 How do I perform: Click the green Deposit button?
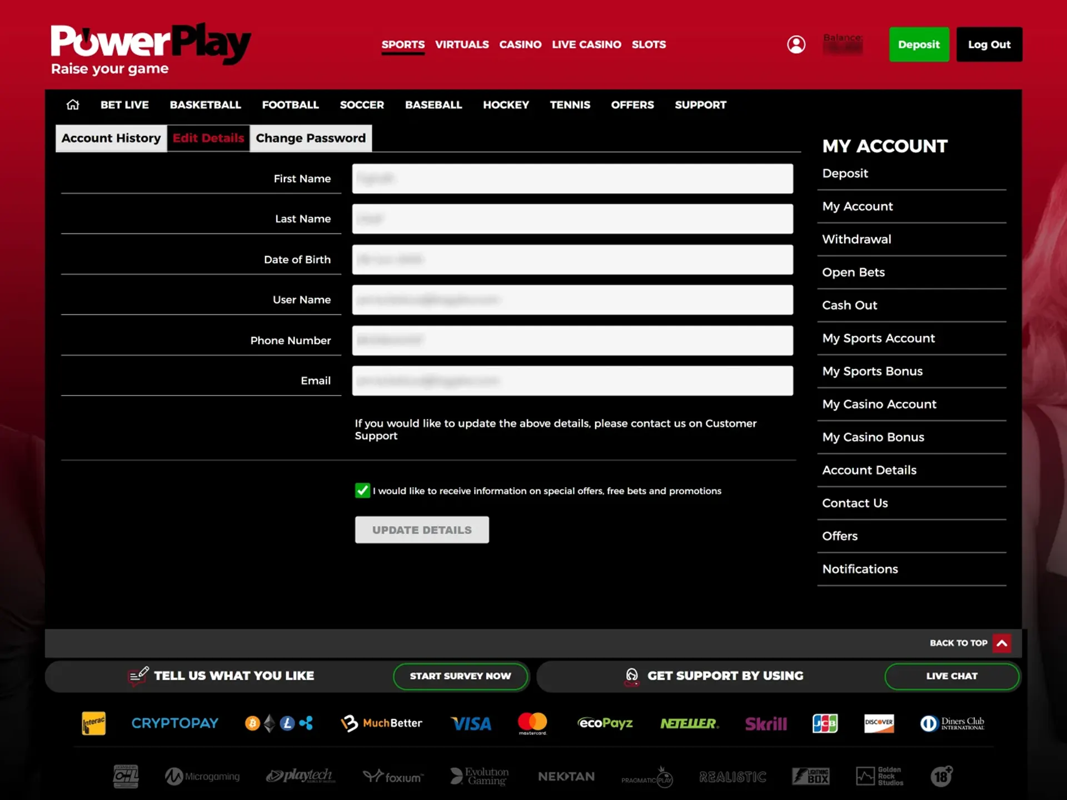click(x=919, y=44)
